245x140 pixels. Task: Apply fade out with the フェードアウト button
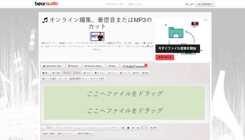coord(111,128)
